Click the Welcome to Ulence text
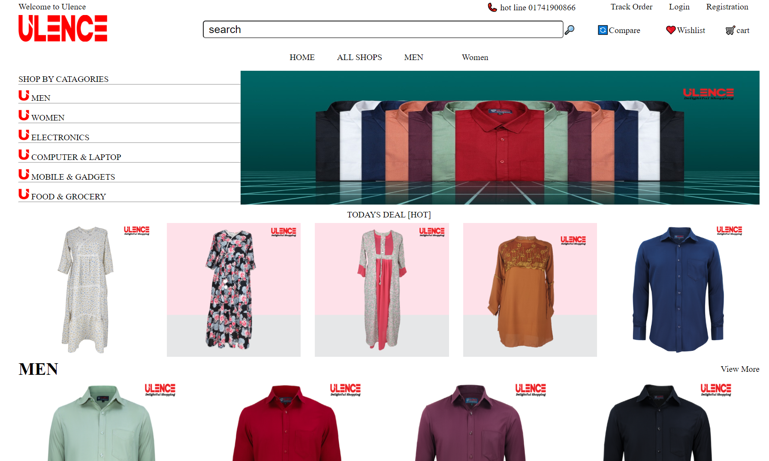The height and width of the screenshot is (461, 769). (x=52, y=7)
